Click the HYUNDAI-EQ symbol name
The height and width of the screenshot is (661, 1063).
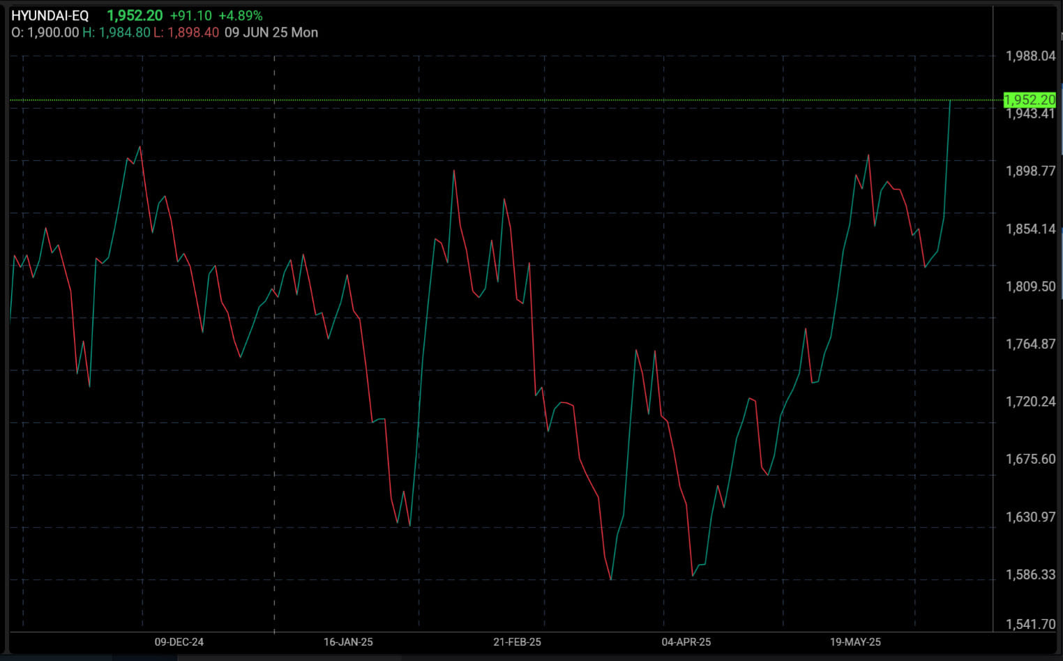[50, 15]
